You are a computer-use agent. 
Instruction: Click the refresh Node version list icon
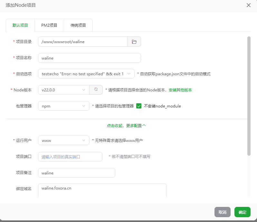tap(96, 90)
